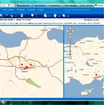
Task: Click the dark icon between the printer and alarm icons
Action: 27,16
